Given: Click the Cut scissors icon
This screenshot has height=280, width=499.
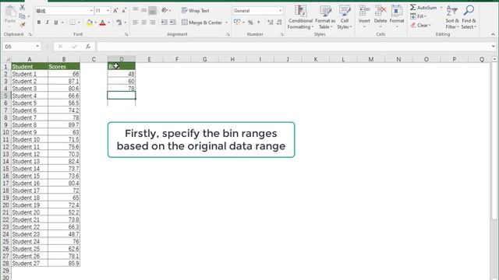Looking at the screenshot, I should (23, 7).
